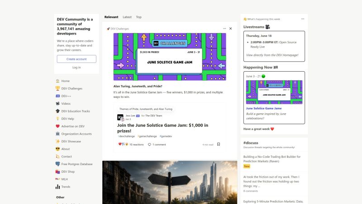Click the DEV++ badge icon
362x204 pixels.
point(58,96)
